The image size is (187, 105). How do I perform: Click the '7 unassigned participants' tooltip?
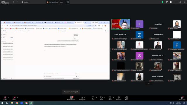coord(71,92)
